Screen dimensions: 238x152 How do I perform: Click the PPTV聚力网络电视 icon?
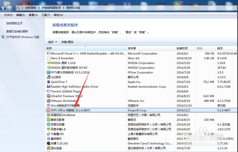point(48,72)
